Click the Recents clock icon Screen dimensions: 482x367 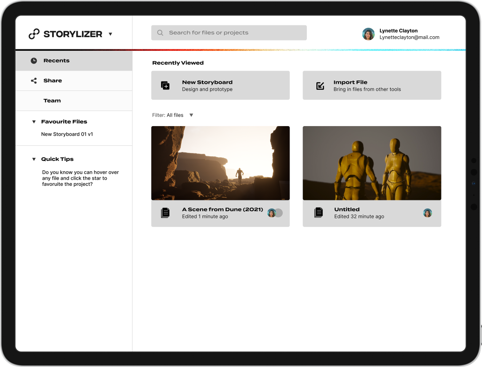[x=34, y=61]
